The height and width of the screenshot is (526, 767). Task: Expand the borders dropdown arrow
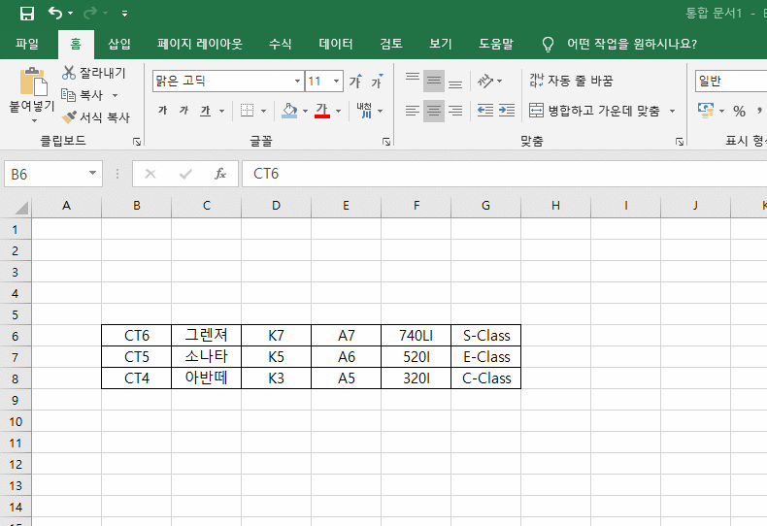263,111
